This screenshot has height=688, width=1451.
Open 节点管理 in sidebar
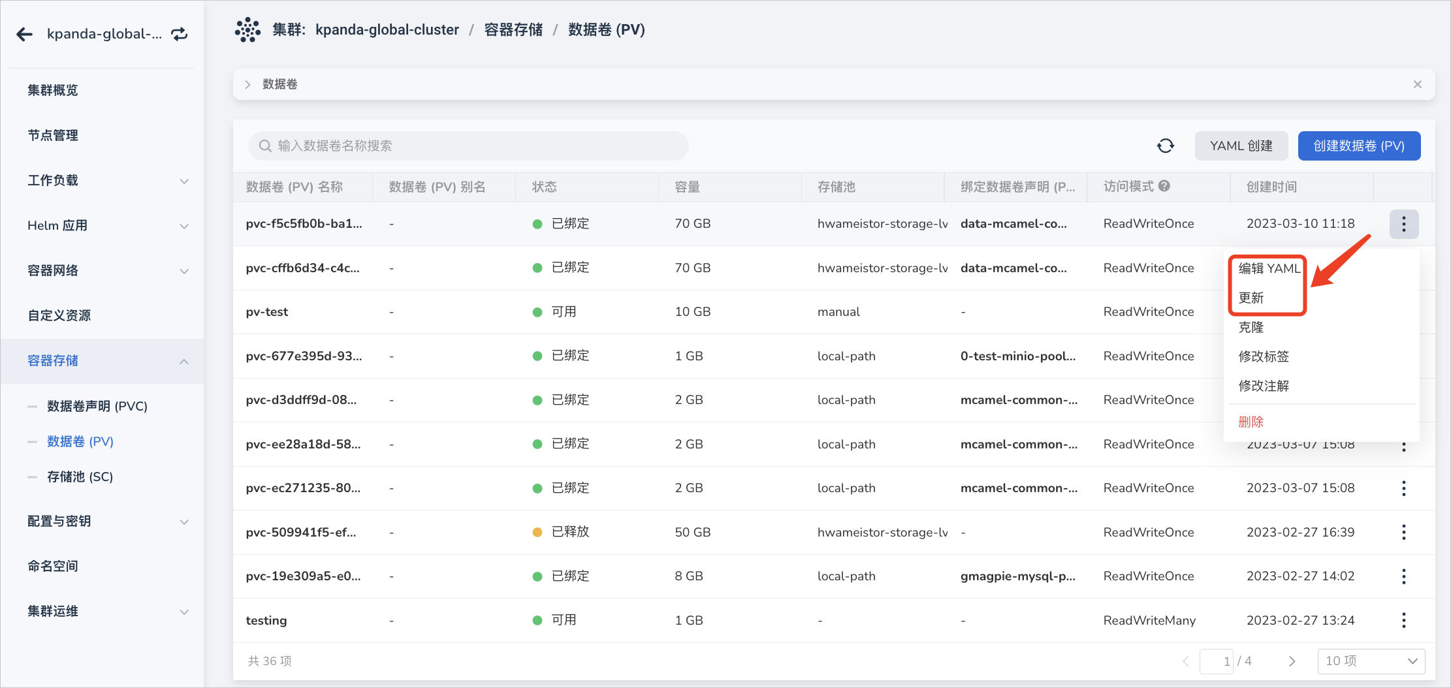pos(53,135)
